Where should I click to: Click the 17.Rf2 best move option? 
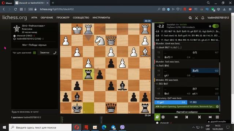pos(204,102)
